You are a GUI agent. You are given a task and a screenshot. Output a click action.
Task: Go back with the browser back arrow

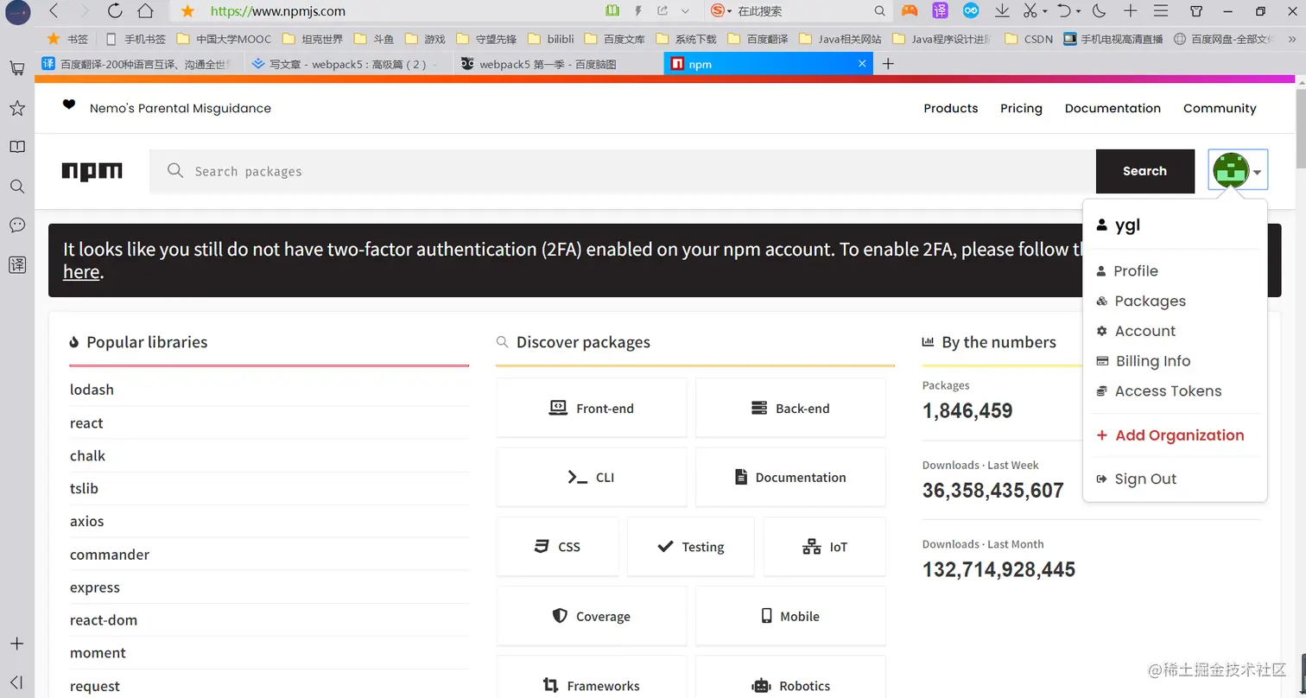(x=54, y=11)
